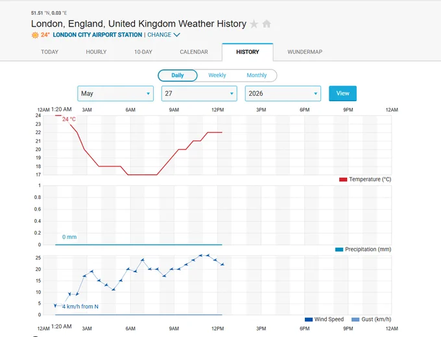Click the sunny weather icon beside 24°
Screen dimensions: 441x337
[x=35, y=35]
